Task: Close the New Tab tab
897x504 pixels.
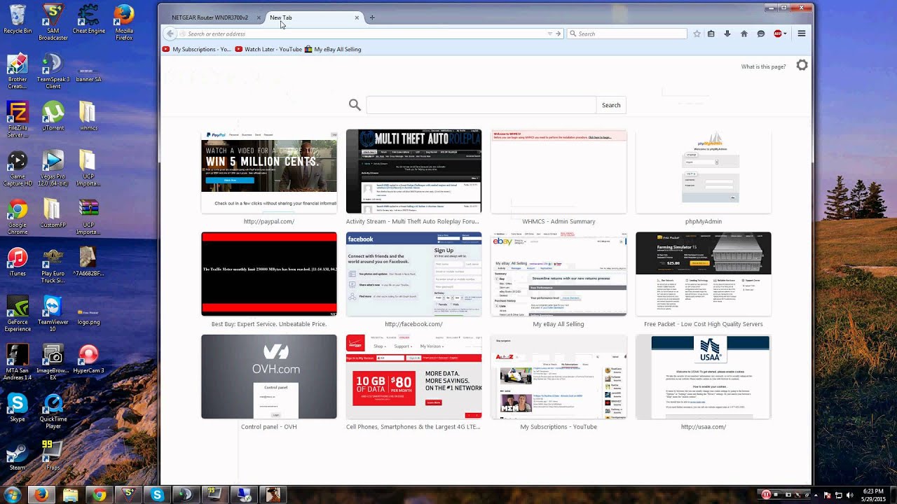Action: (x=357, y=17)
